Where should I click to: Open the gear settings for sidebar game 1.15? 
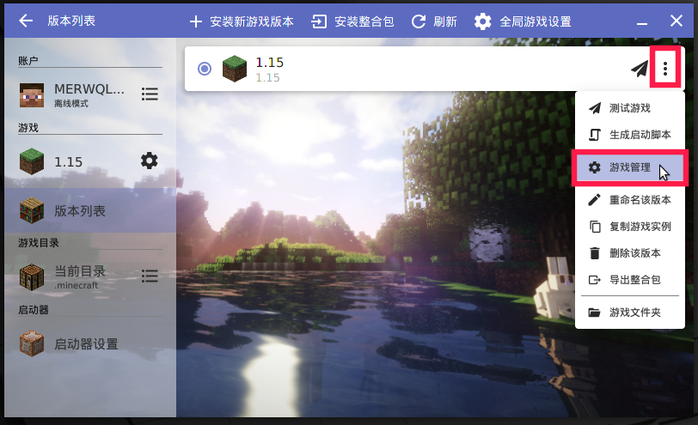[149, 161]
